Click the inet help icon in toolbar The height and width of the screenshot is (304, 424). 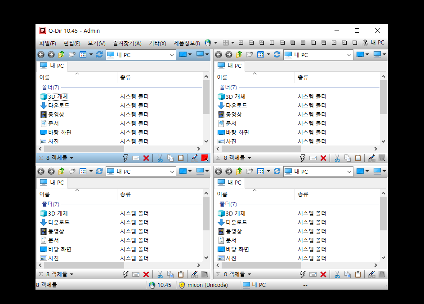[365, 43]
